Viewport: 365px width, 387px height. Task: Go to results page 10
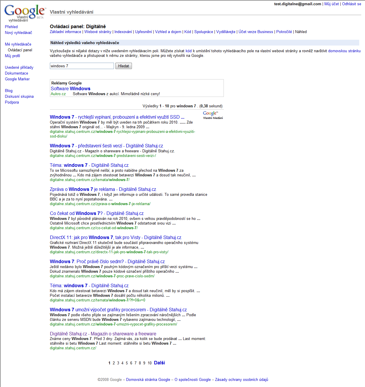(150, 363)
